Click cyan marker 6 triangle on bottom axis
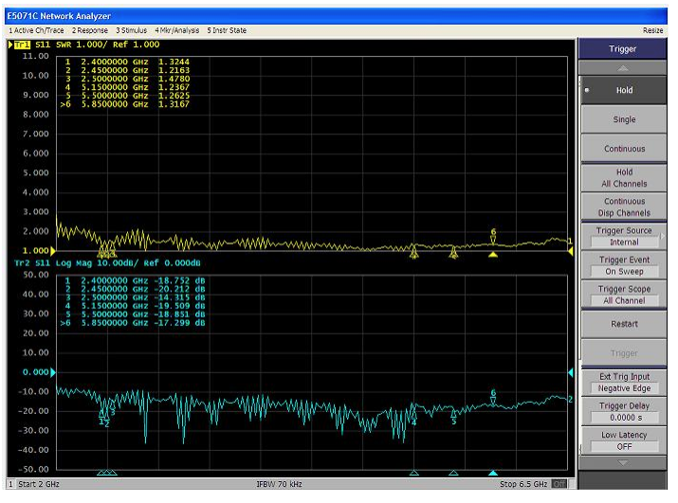The height and width of the screenshot is (503, 678). click(493, 473)
